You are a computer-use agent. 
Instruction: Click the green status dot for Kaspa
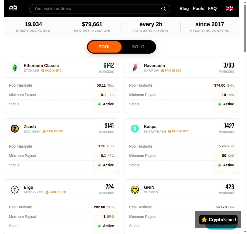click(219, 165)
